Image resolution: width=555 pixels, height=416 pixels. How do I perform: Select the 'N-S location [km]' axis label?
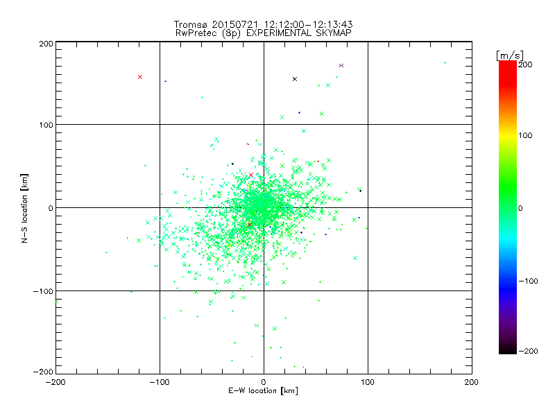24,208
